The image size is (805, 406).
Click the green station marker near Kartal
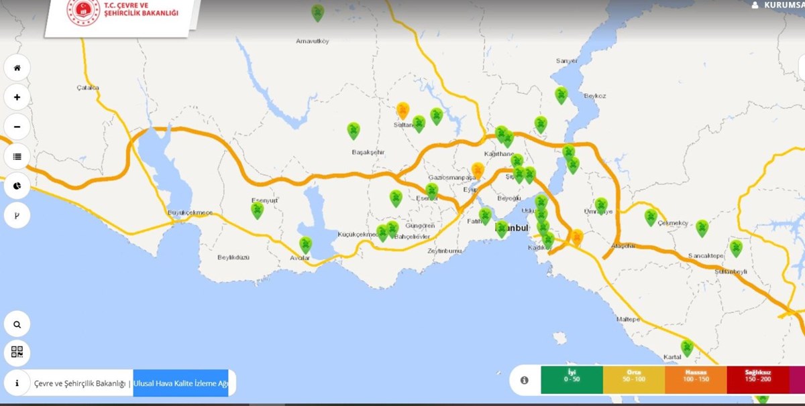pyautogui.click(x=687, y=347)
